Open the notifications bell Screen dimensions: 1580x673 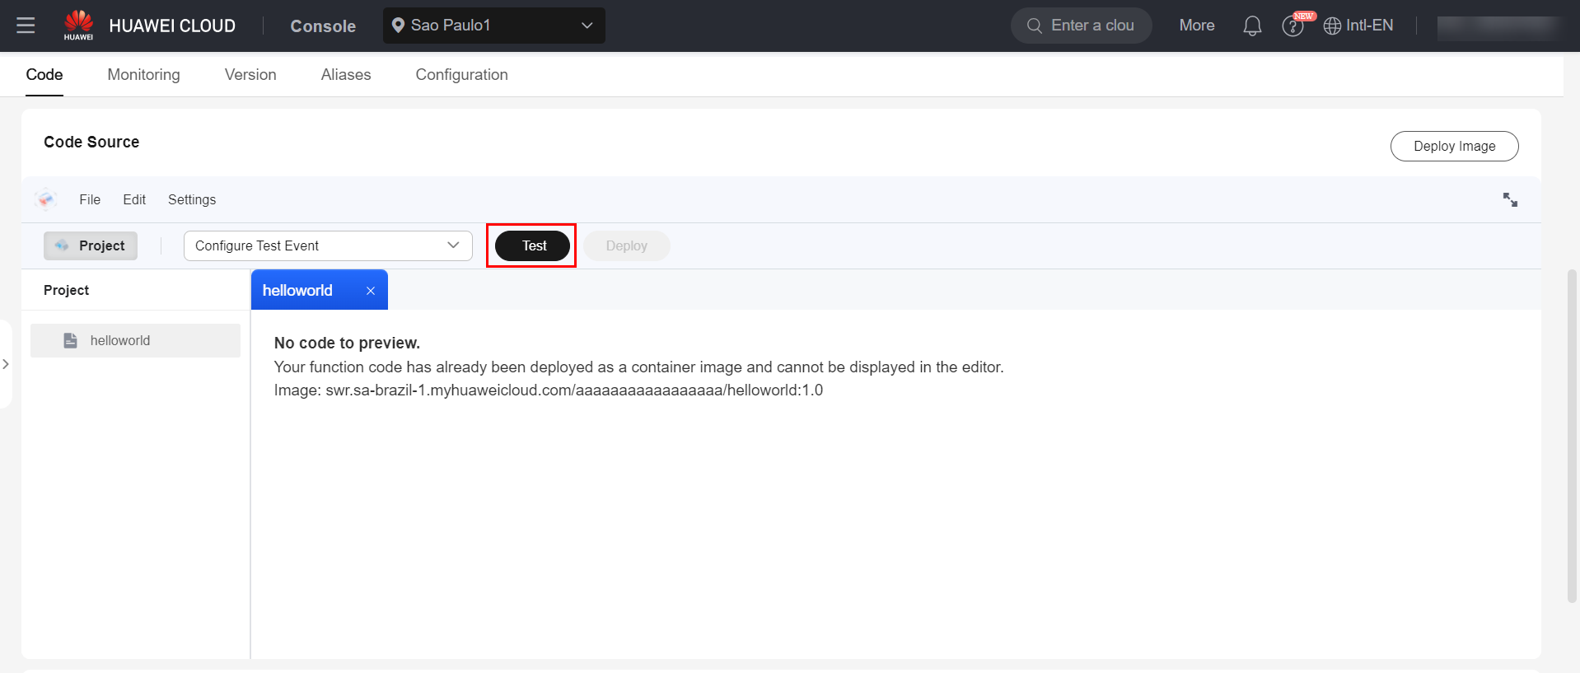1251,26
